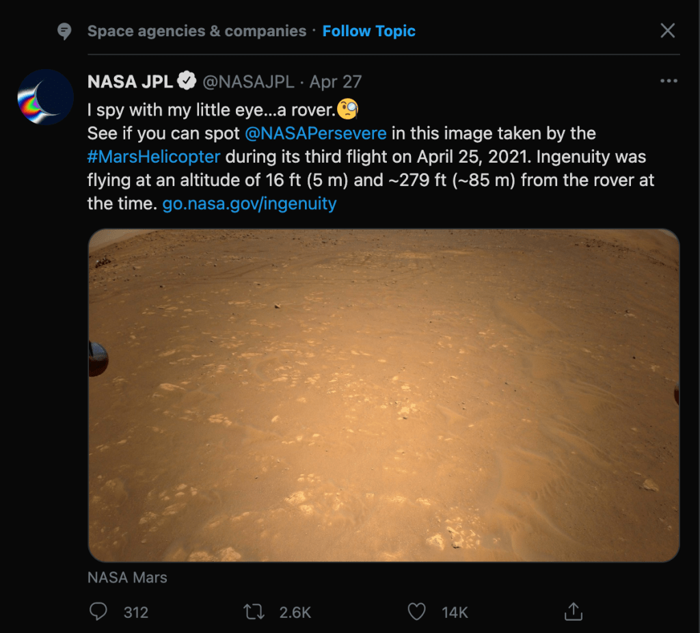
Task: Open the three-dot more options menu
Action: (668, 81)
